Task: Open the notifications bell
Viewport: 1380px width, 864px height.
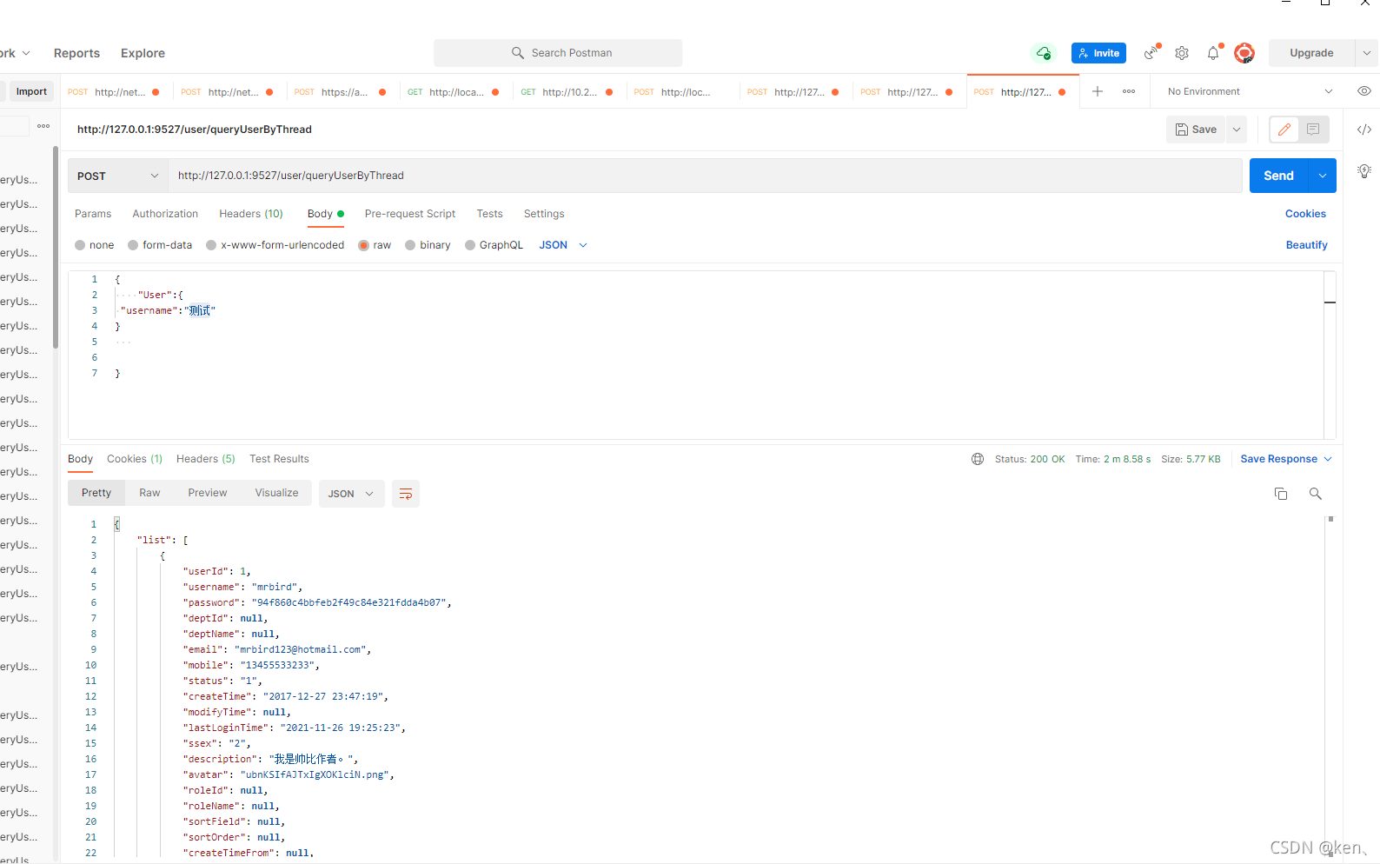Action: [x=1213, y=53]
